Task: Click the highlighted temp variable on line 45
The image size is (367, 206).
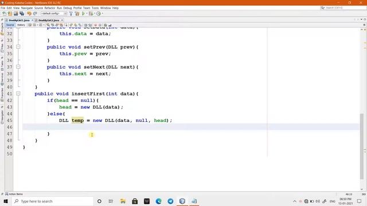Action: pos(78,121)
